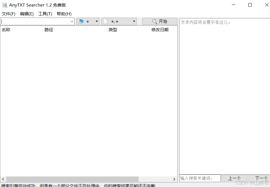
Task: Open the 文件(F) menu
Action: click(9, 14)
